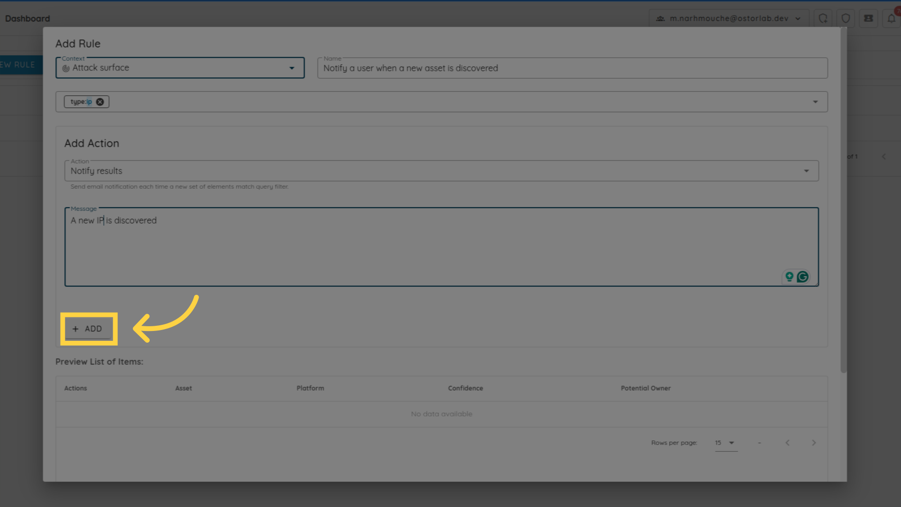
Task: Click the remove tag icon on type:ip filter
Action: pyautogui.click(x=100, y=101)
